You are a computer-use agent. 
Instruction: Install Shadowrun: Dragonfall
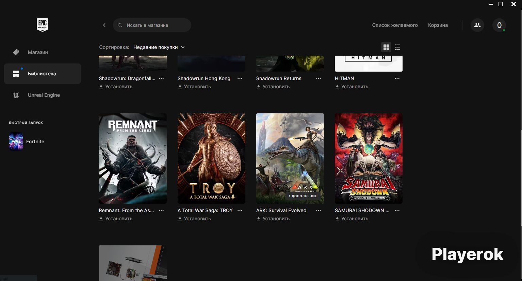click(x=116, y=87)
